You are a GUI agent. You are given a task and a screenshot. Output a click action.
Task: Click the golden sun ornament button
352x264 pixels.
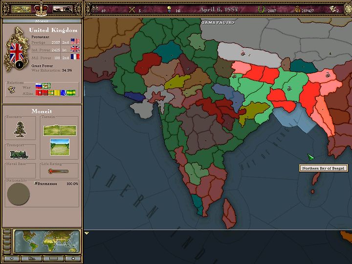click(349, 9)
